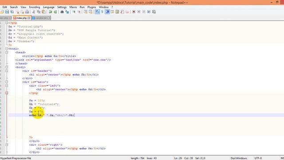Image resolution: width=284 pixels, height=160 pixels.
Task: Collapse the <html> fold marker
Action: (7, 48)
